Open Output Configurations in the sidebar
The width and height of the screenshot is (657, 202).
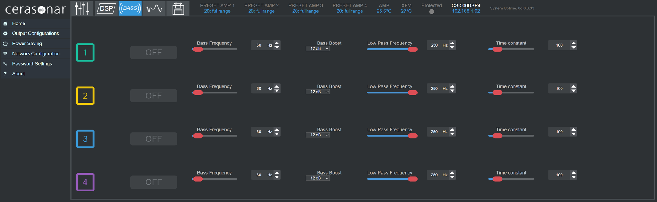tap(35, 33)
